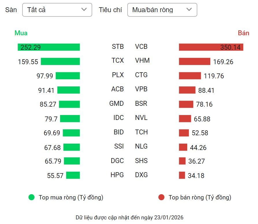The image size is (258, 224).
Task: Select the Mua column header
Action: click(21, 33)
